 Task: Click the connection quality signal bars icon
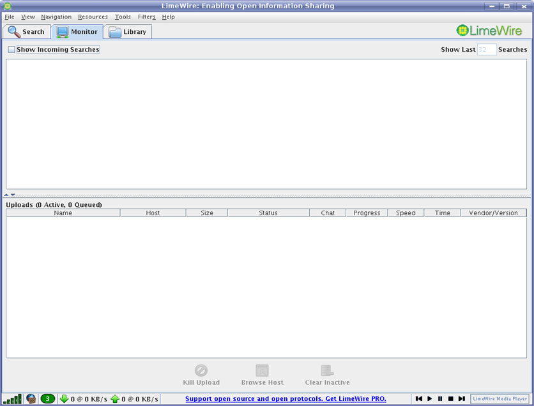13,398
